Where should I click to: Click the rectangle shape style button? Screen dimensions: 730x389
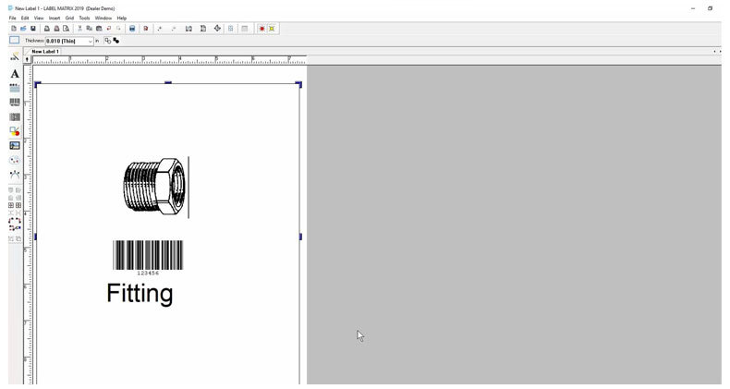15,41
